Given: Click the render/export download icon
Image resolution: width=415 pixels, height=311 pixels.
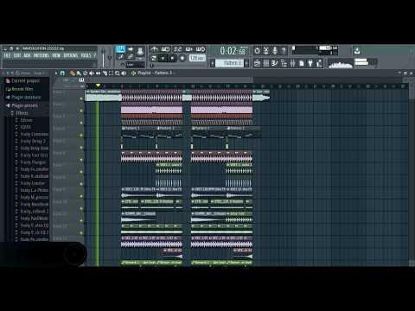Looking at the screenshot, I should coord(357,51).
